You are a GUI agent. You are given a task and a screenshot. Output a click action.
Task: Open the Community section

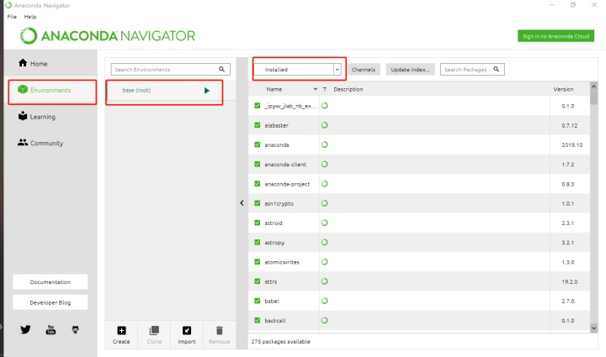pyautogui.click(x=40, y=143)
